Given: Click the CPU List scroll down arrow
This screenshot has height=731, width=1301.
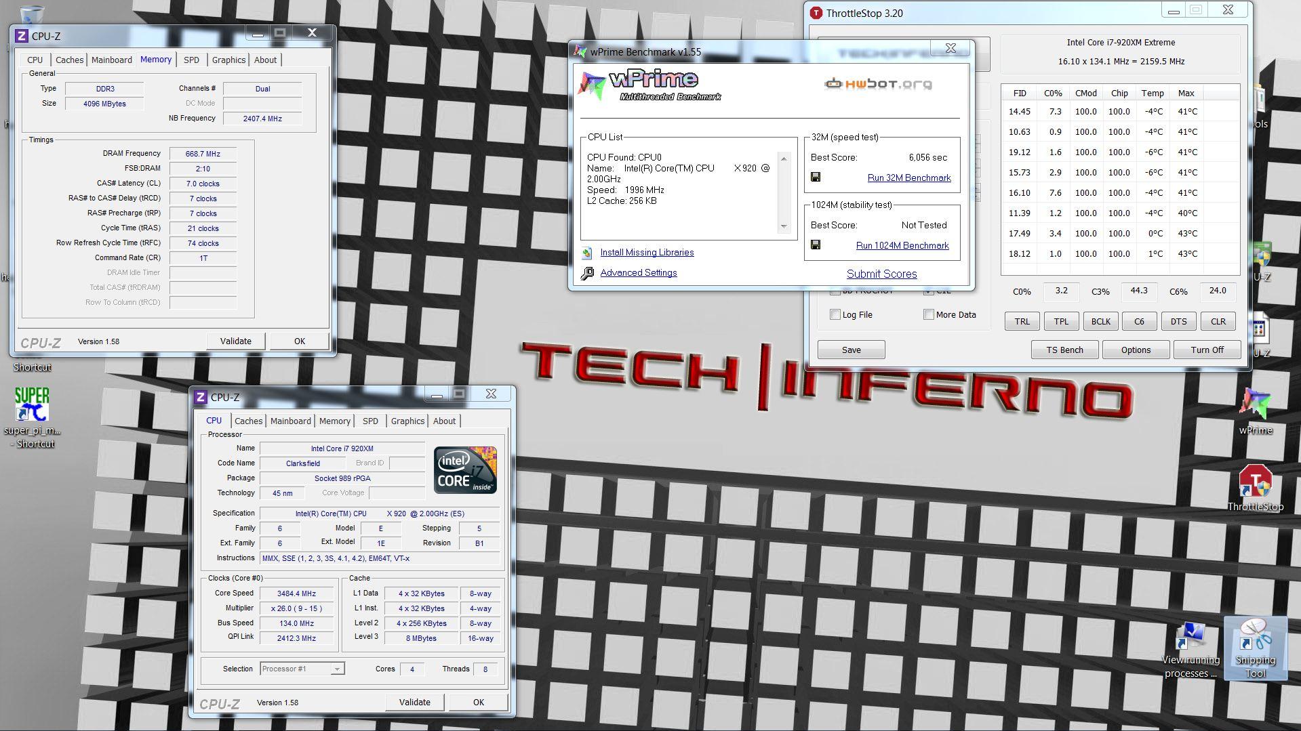Looking at the screenshot, I should tap(784, 226).
